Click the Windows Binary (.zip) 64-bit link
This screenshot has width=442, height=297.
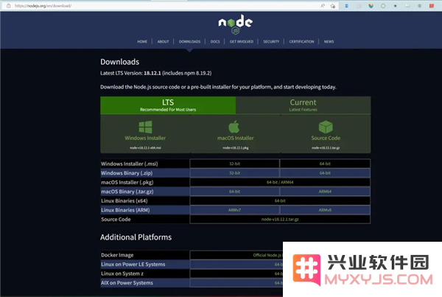(325, 173)
